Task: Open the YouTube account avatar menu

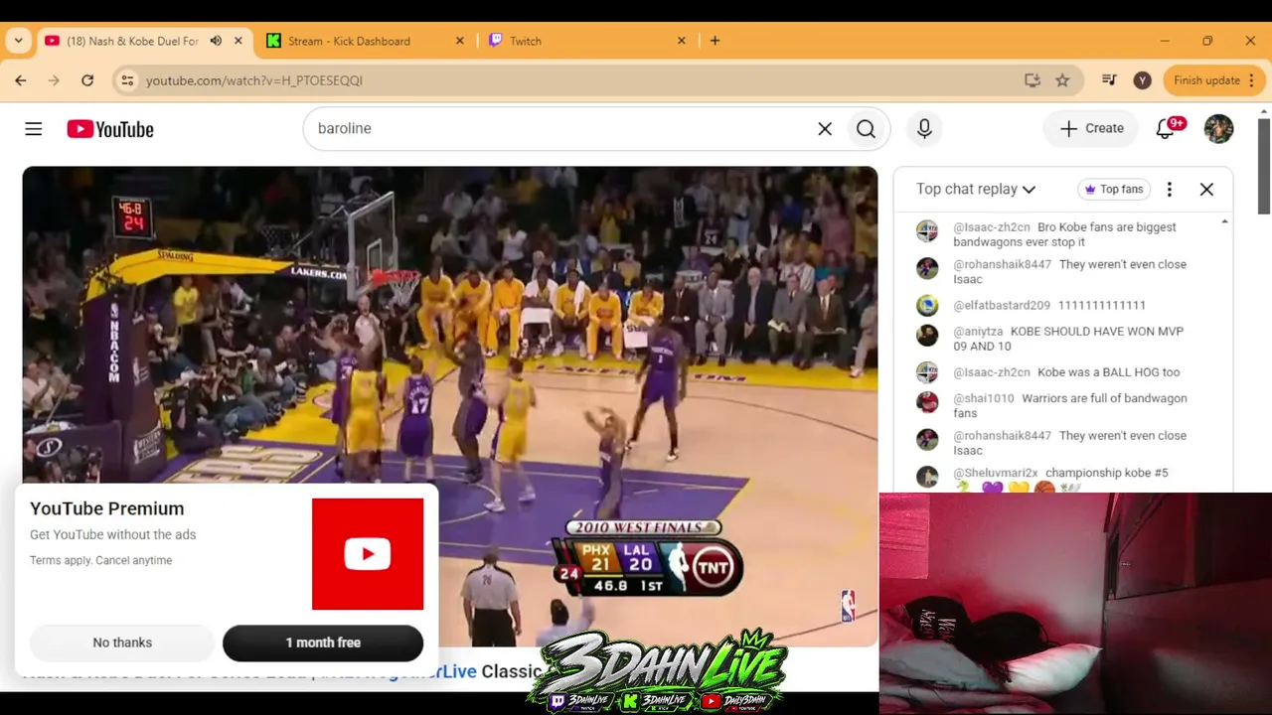Action: (1218, 129)
